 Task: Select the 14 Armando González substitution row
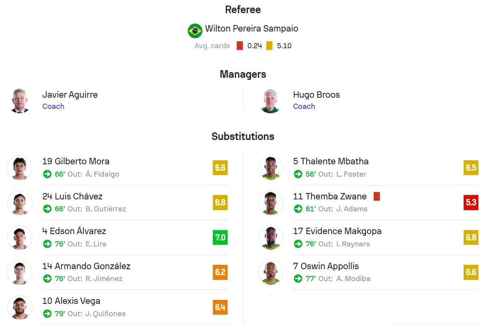(x=117, y=272)
